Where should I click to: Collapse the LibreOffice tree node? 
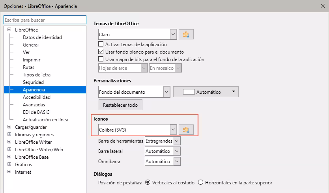pos(9,30)
